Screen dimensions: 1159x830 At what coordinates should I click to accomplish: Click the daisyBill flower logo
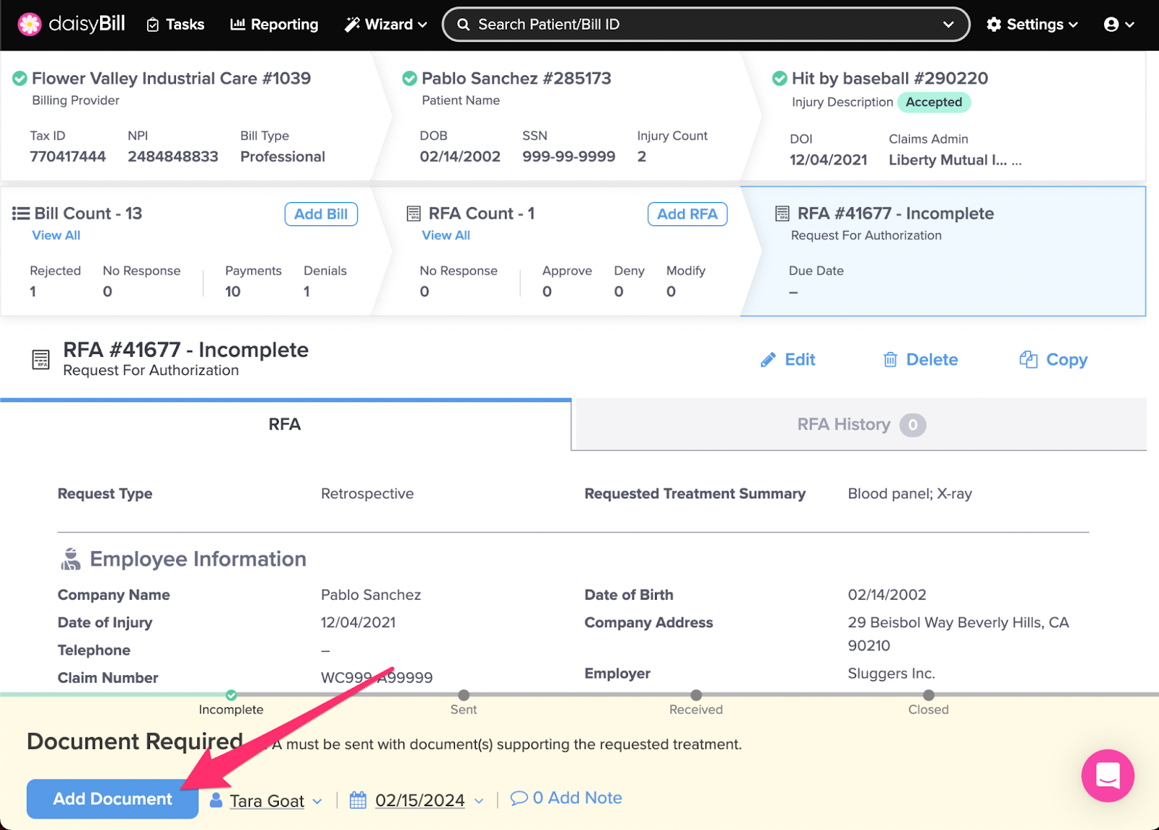(30, 24)
